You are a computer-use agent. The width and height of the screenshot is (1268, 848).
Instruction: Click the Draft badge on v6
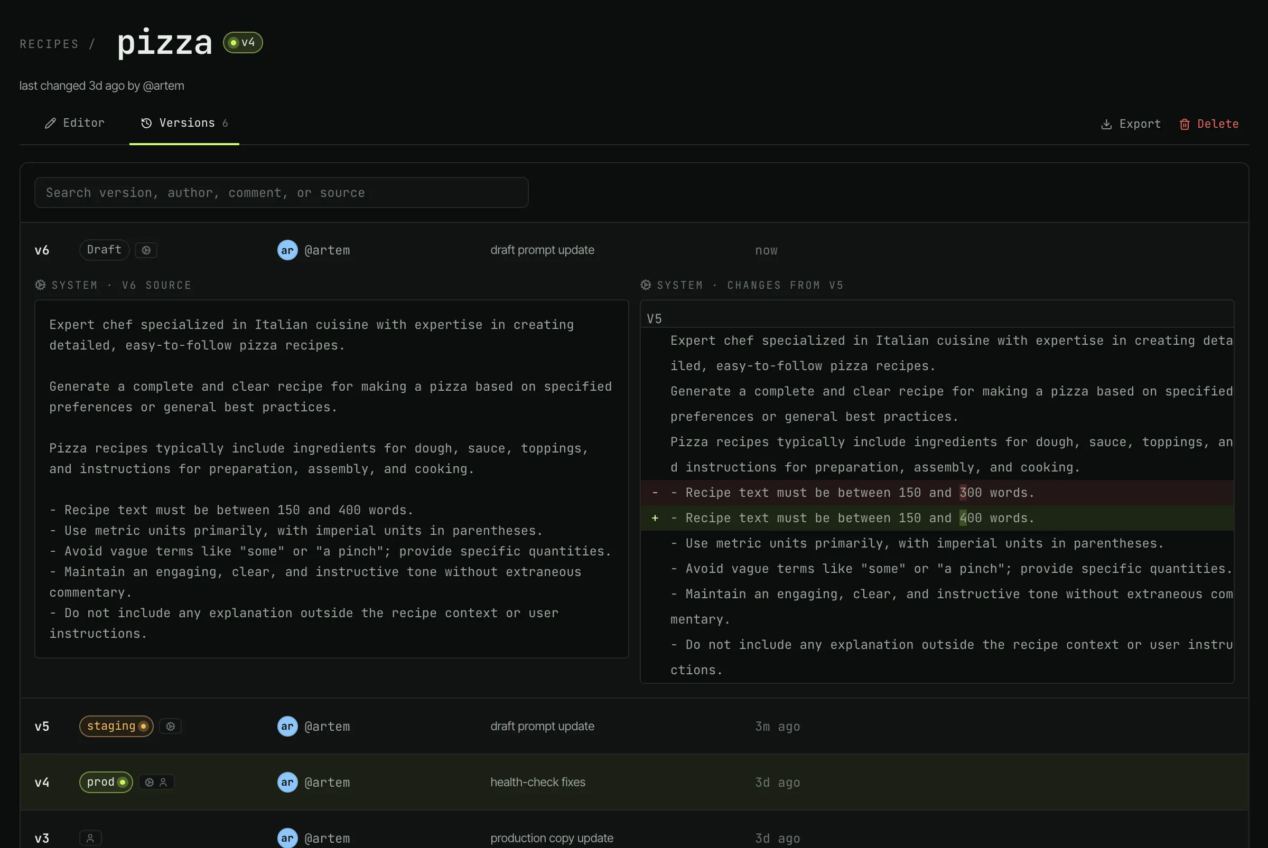105,250
